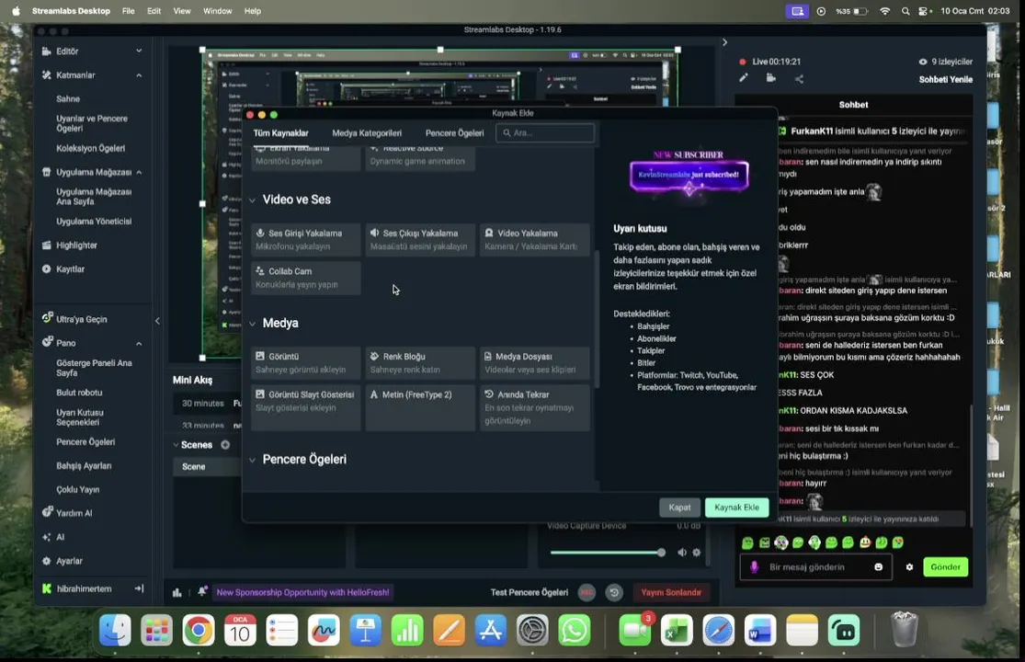Screen dimensions: 1025x662
Task: Open the File menu
Action: 128,11
